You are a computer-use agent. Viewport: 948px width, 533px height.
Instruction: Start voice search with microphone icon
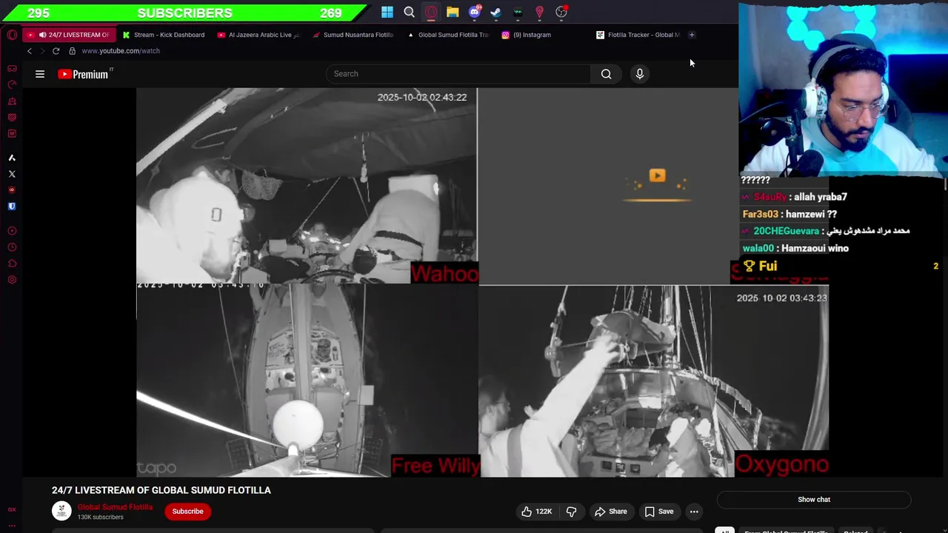[x=640, y=74]
